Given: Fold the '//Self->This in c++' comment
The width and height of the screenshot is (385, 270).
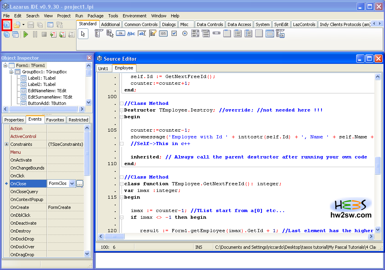Looking at the screenshot, I should (x=121, y=143).
